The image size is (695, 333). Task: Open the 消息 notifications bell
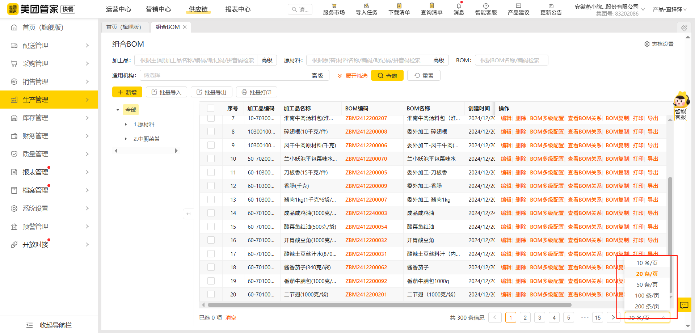click(x=459, y=6)
